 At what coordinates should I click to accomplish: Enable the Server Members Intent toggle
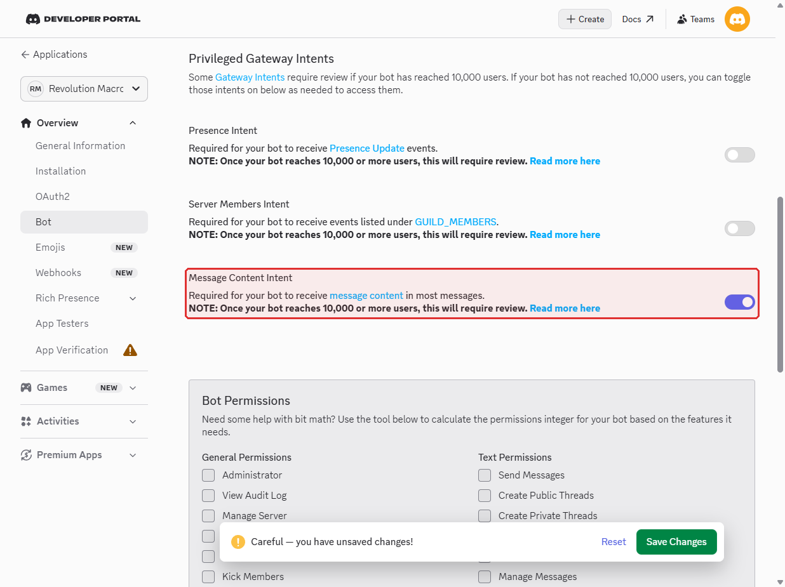pos(740,228)
